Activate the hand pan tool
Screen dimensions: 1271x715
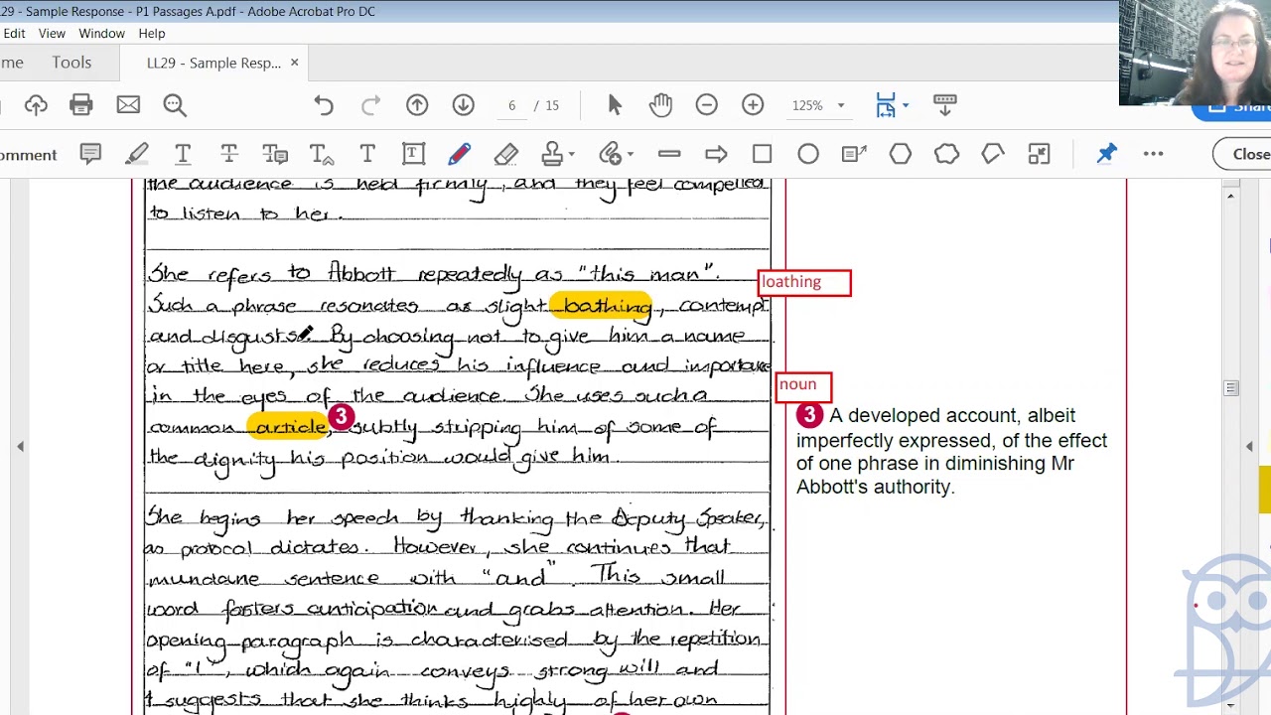pyautogui.click(x=660, y=105)
